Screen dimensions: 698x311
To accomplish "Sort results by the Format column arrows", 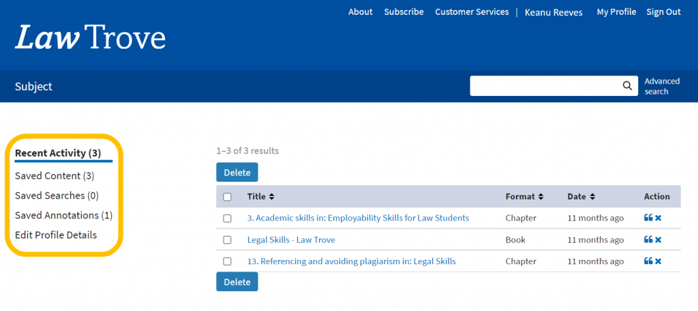I will (541, 197).
